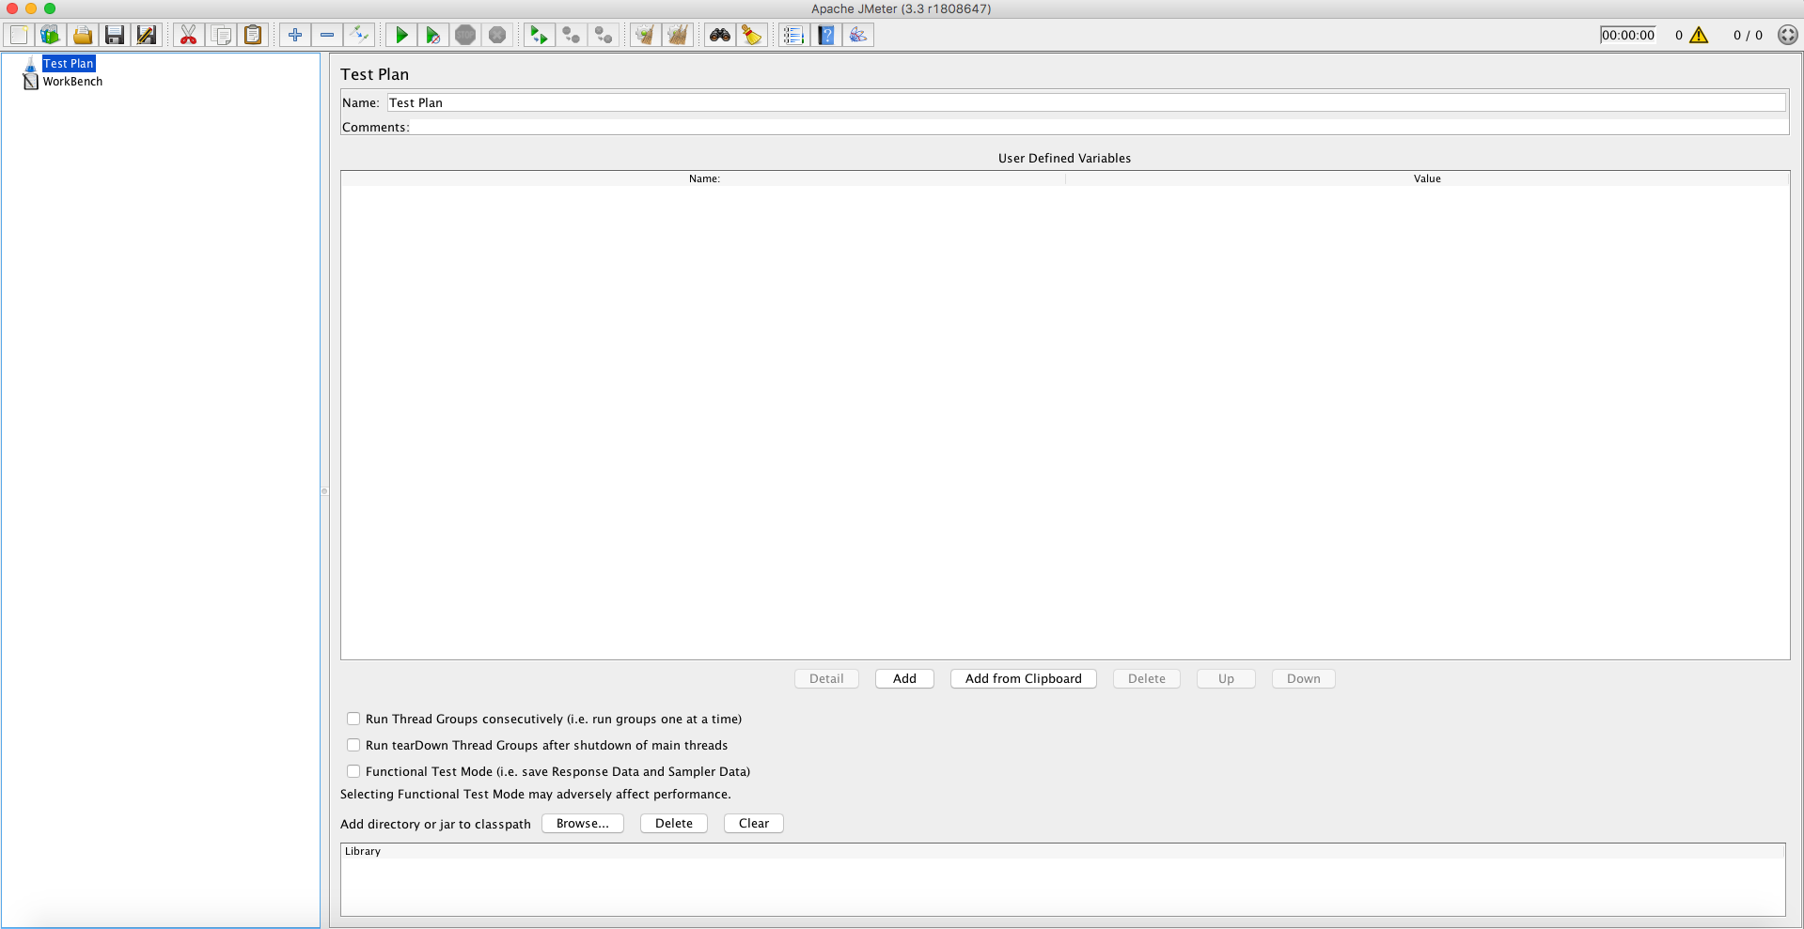Click the Stop sign icon
The width and height of the screenshot is (1804, 929).
click(465, 36)
